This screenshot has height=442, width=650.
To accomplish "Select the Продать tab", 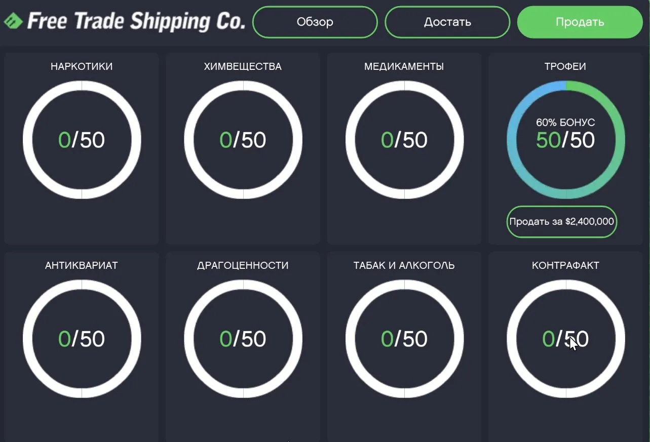I will 580,22.
